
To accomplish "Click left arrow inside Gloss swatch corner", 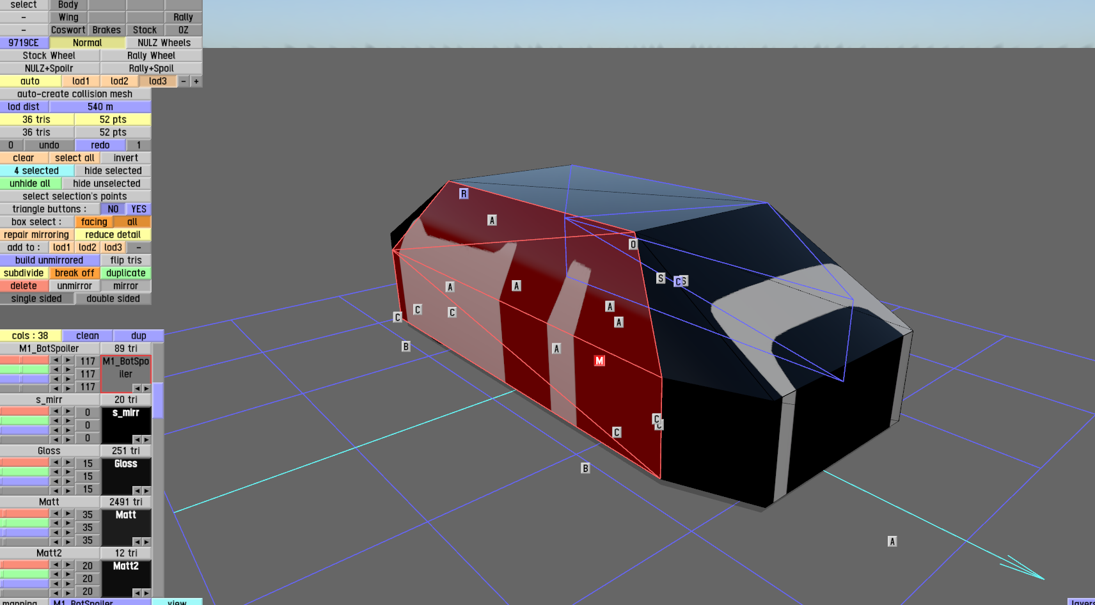I will pos(136,491).
